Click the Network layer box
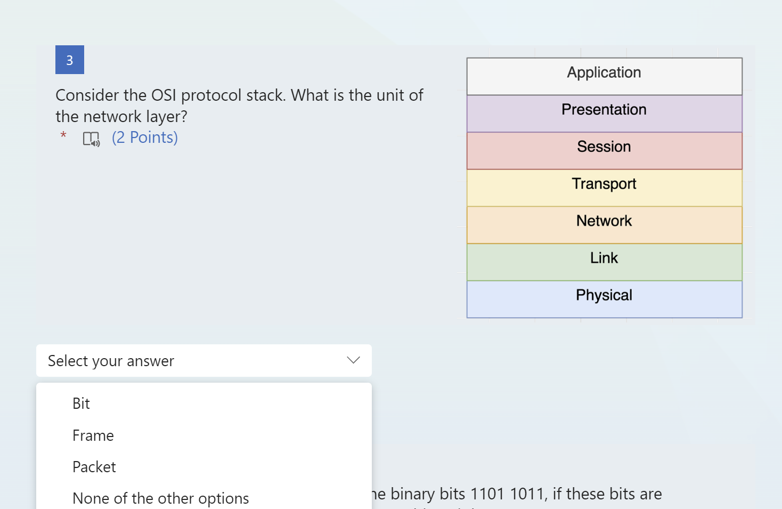The width and height of the screenshot is (782, 509). [x=604, y=221]
